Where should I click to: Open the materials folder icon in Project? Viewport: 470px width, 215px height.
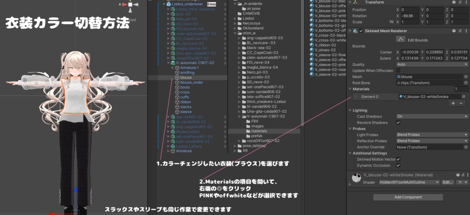[248, 131]
